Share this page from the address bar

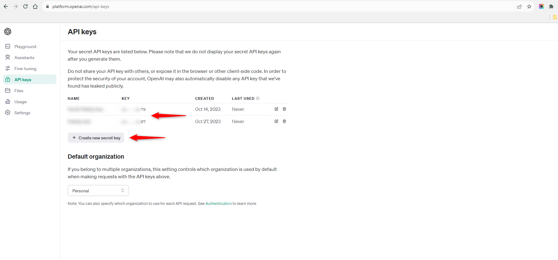(519, 6)
